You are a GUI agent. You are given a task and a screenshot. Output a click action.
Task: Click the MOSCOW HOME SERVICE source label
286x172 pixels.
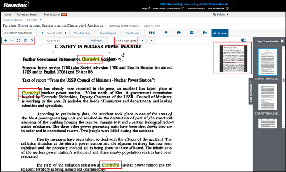[124, 26]
